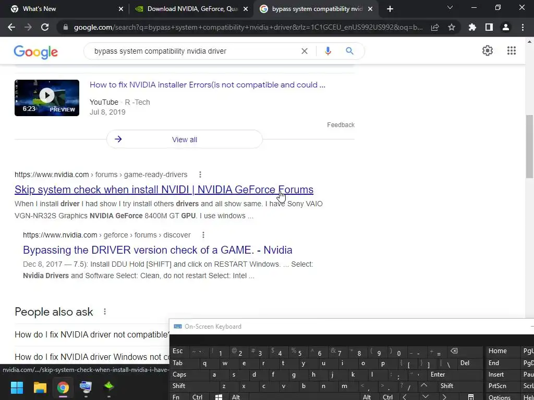Share this page using the share icon

point(435,27)
